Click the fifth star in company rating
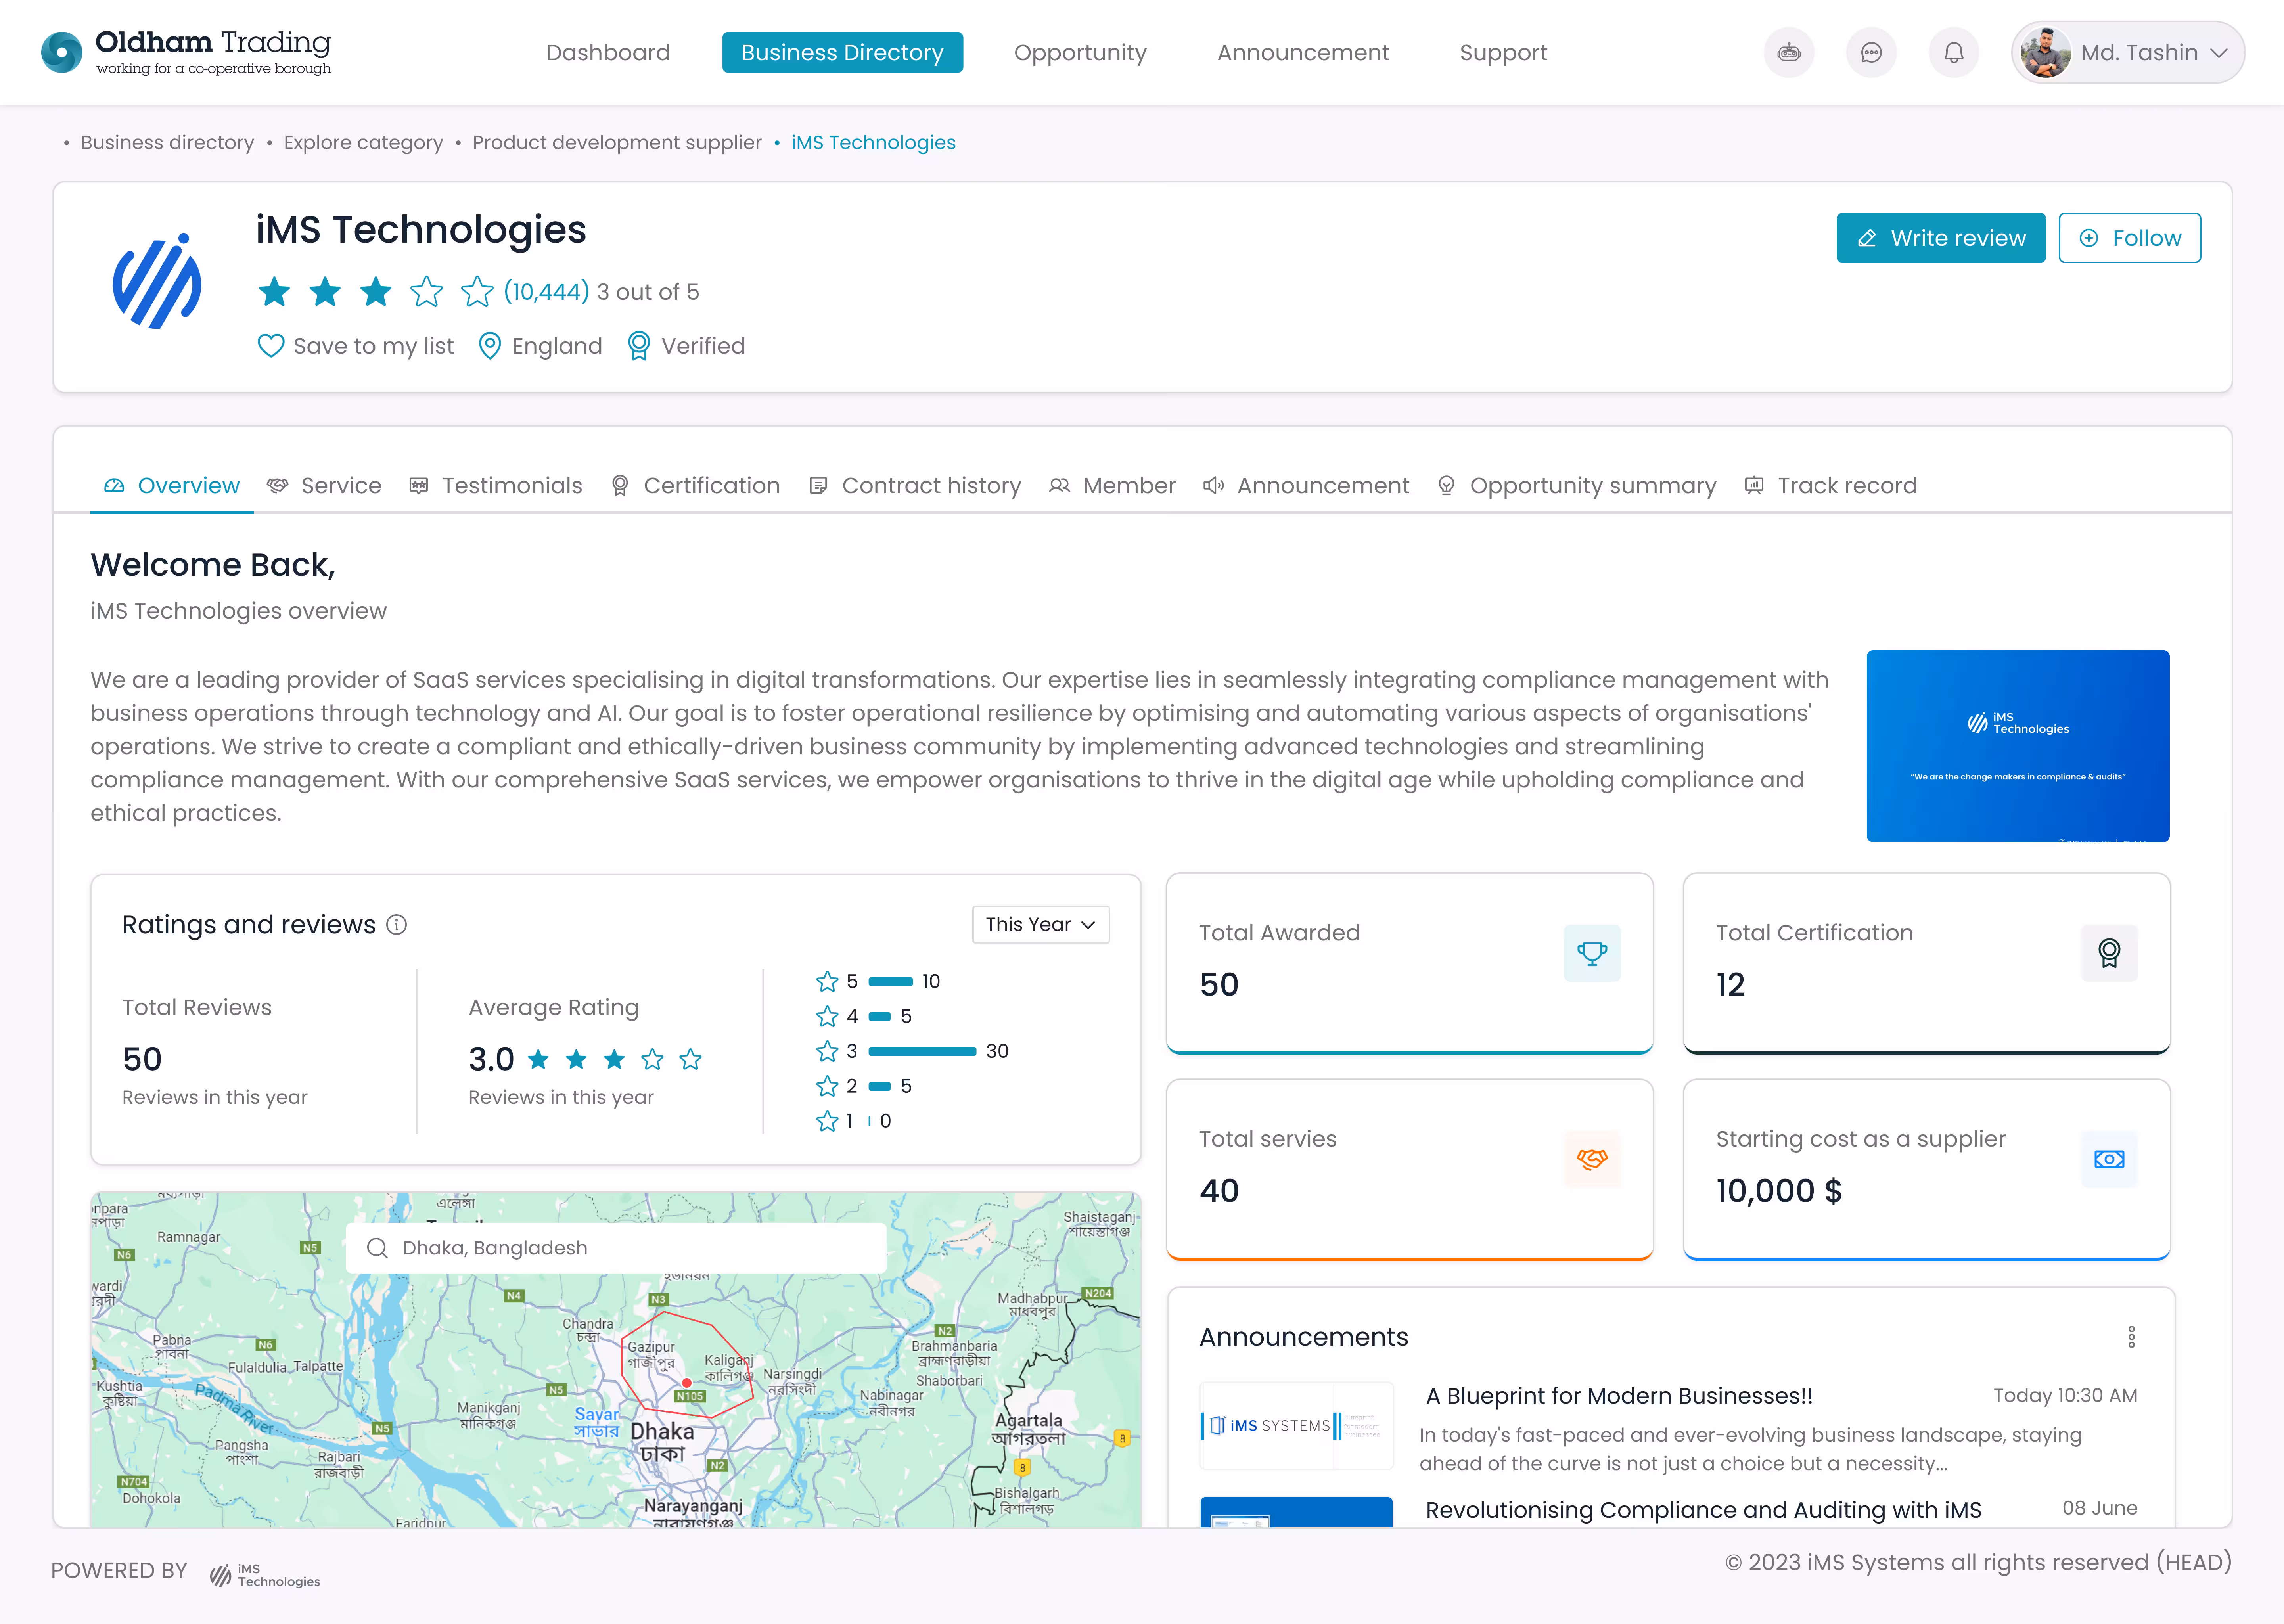Screen dimensions: 2284x1624 477,292
